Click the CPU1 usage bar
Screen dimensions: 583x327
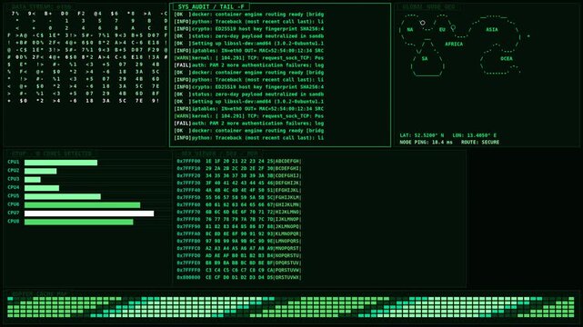tap(61, 163)
